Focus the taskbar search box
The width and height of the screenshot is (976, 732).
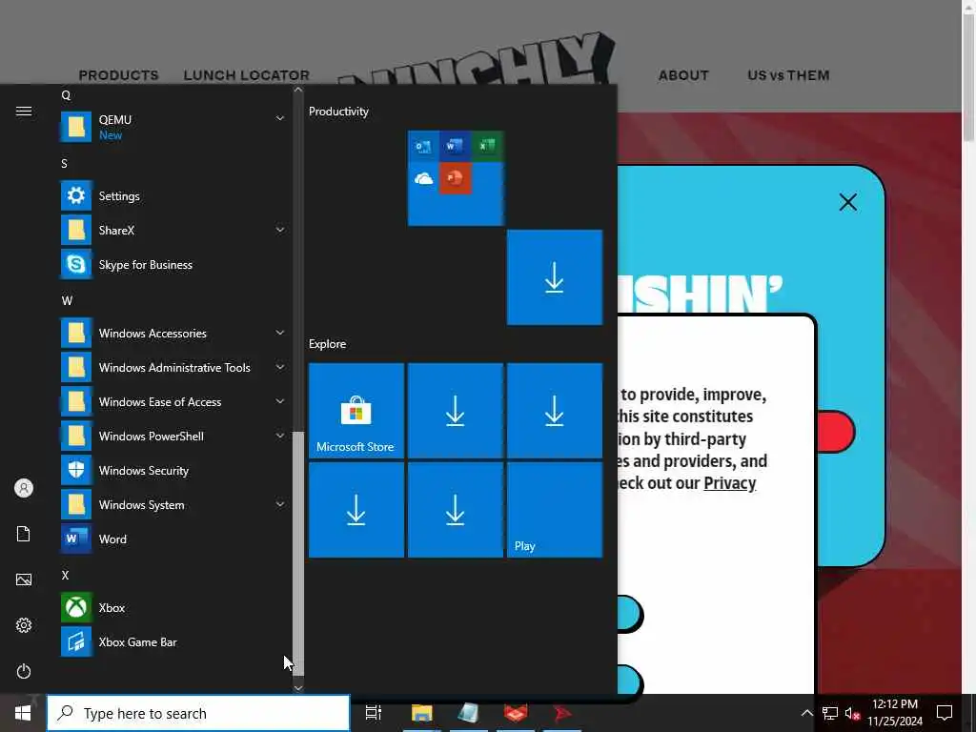(x=198, y=713)
